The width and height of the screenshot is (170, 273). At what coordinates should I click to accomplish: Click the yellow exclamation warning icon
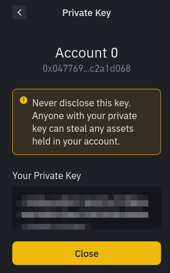24,100
